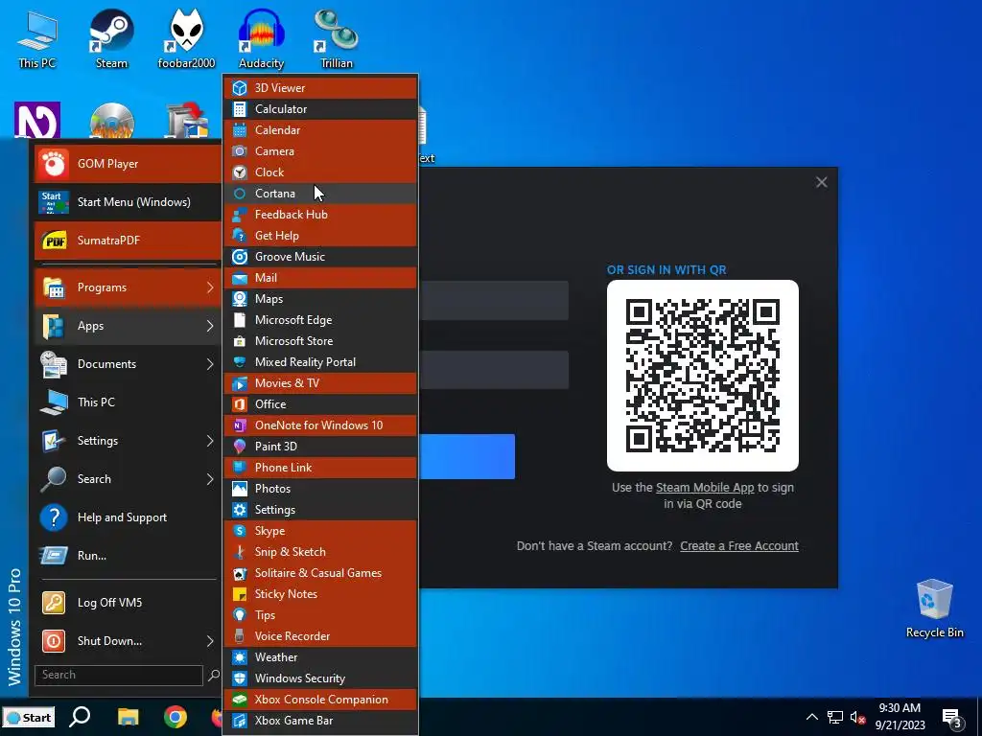982x736 pixels.
Task: Launch Skype from the Apps list
Action: 320,530
